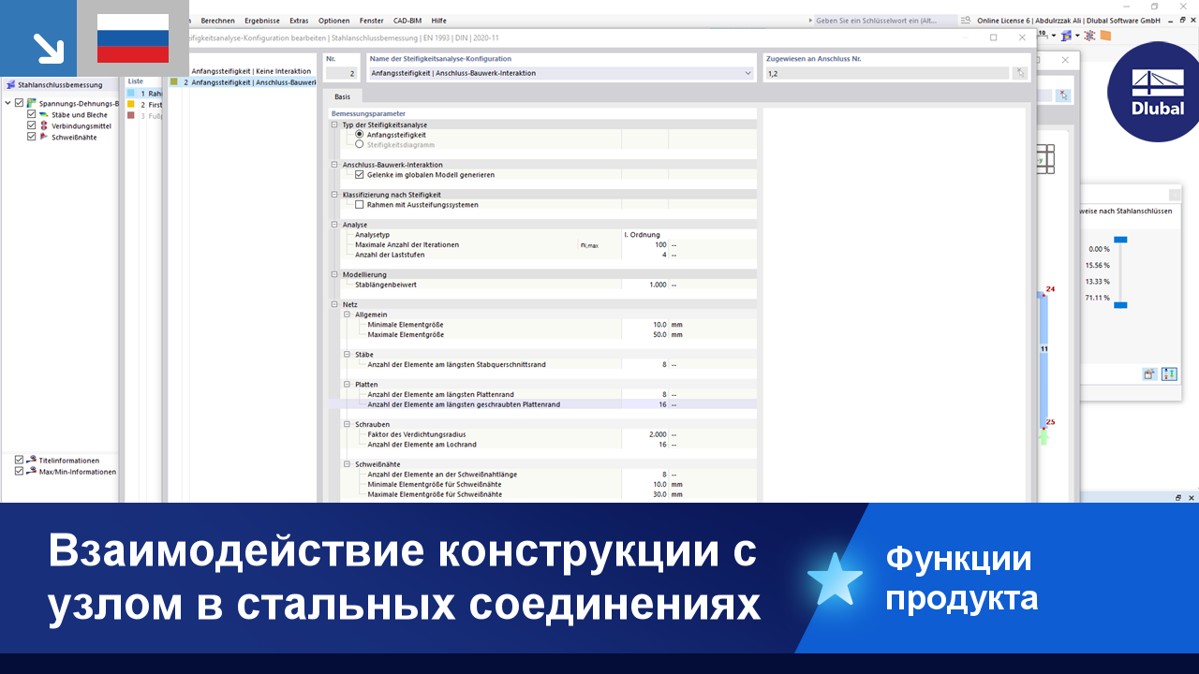Disable Gelenke im globalen Modell generieren

click(x=360, y=174)
